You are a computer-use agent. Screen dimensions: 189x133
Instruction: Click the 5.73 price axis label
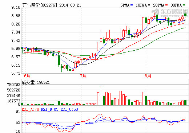coord(16,73)
